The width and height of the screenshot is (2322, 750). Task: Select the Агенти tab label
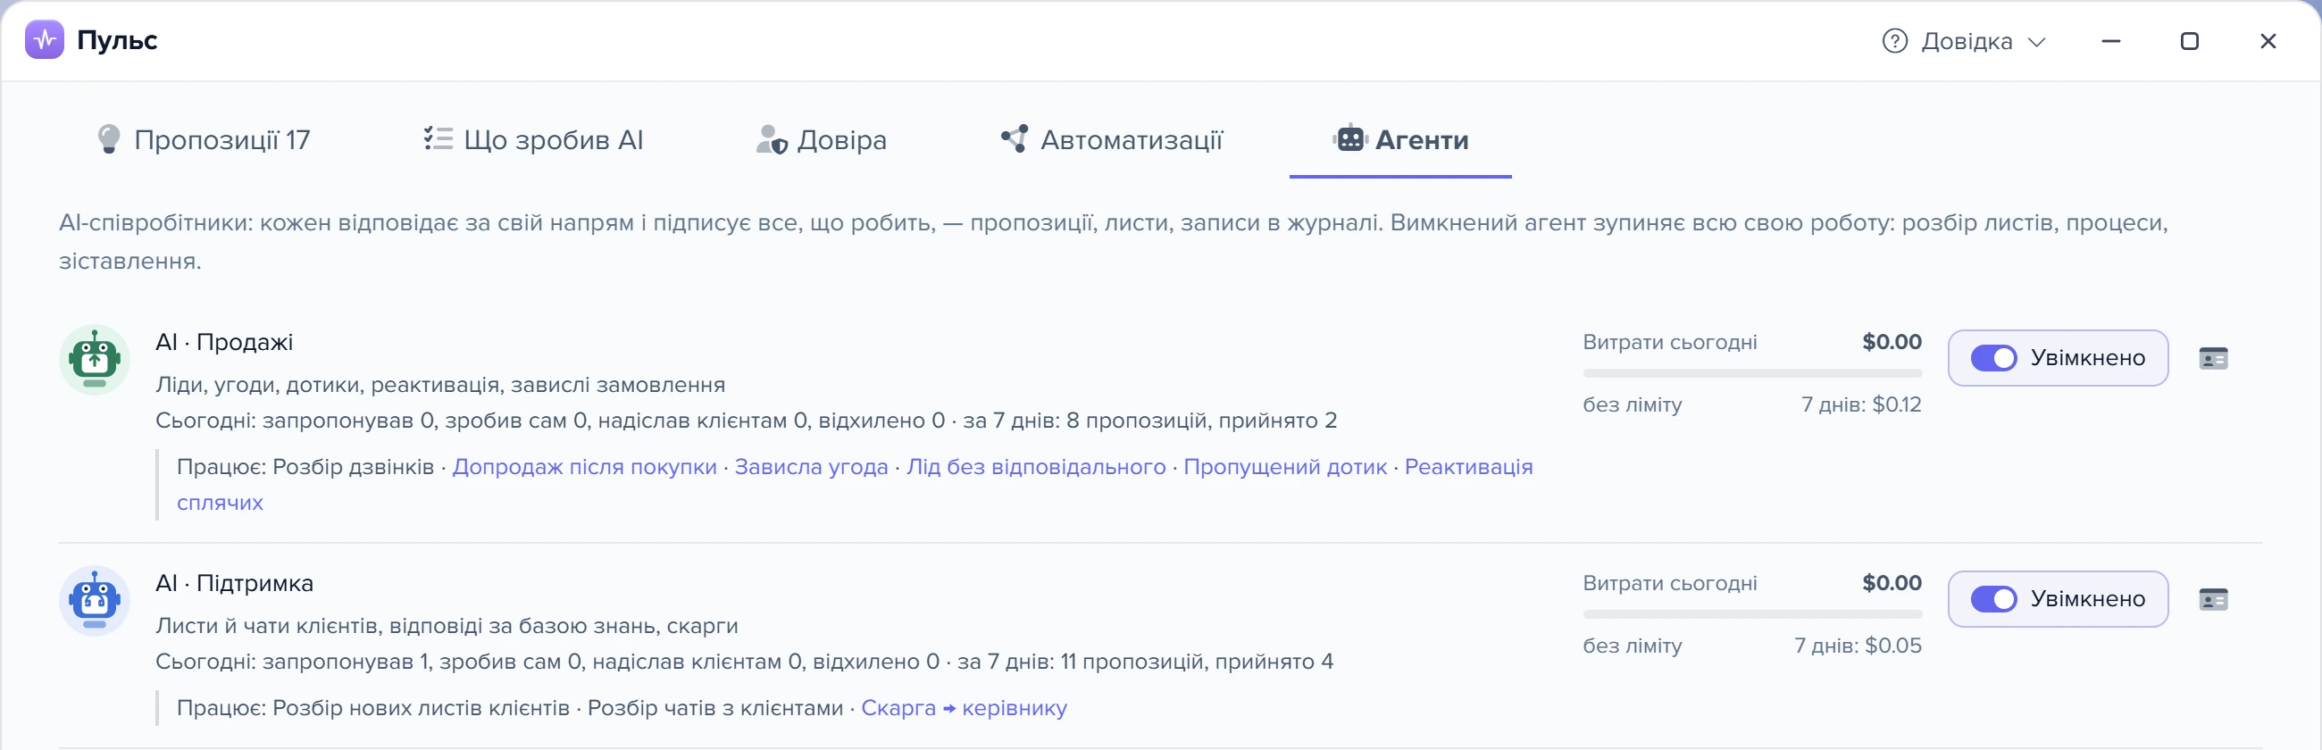pyautogui.click(x=1422, y=139)
